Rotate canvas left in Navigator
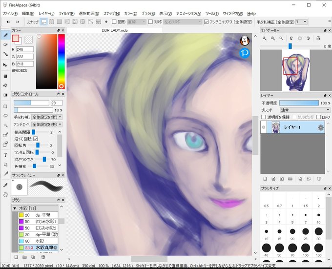The image size is (332, 269). pos(291,38)
